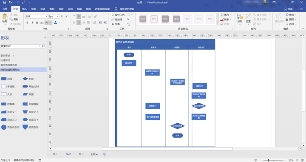This screenshot has height=162, width=306.
Task: Switch to the page tab 页-1
Action: point(55,154)
